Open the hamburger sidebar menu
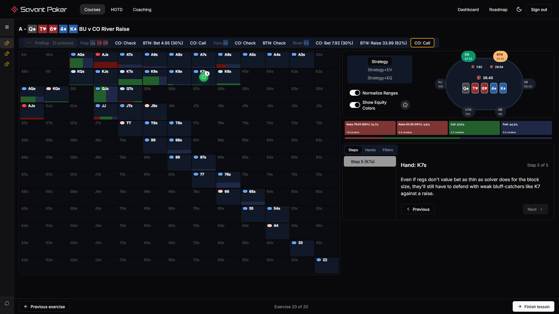Screen dimensions: 559x314 click(7, 27)
